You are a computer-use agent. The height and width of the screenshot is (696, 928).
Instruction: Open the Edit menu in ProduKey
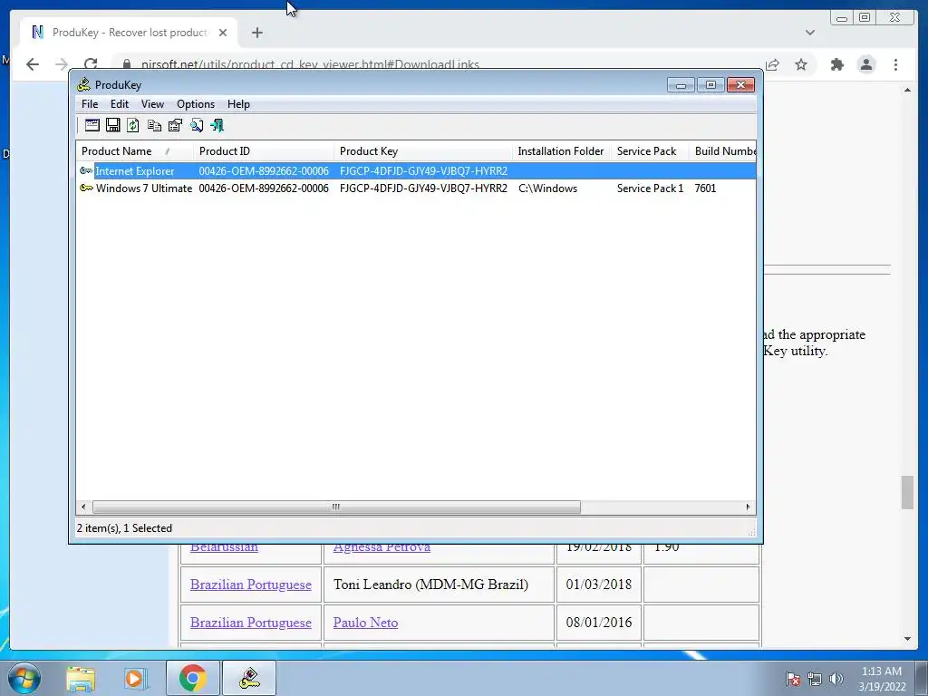(x=120, y=104)
